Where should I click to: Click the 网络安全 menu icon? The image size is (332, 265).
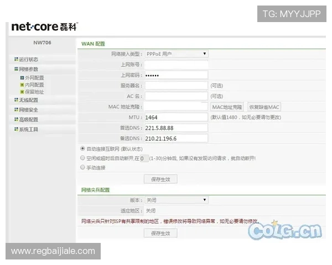(16, 110)
